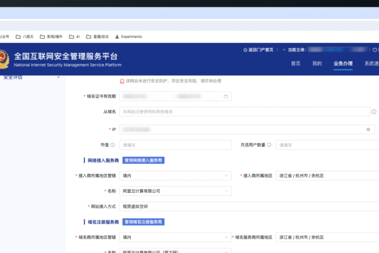Open the 接入商所属地区管辖 dropdown

[176, 176]
